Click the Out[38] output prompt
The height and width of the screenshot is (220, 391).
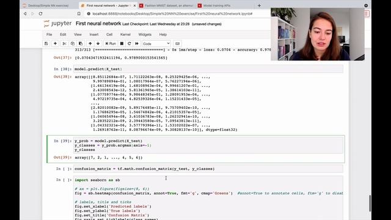[x=62, y=76]
